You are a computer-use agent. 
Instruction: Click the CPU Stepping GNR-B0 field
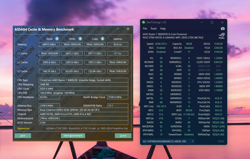83,84
